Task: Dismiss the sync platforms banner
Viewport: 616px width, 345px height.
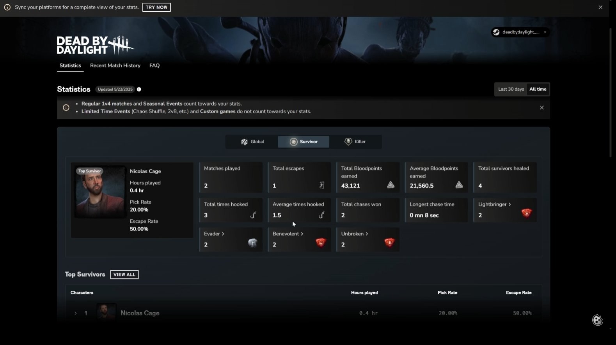Action: click(x=600, y=7)
